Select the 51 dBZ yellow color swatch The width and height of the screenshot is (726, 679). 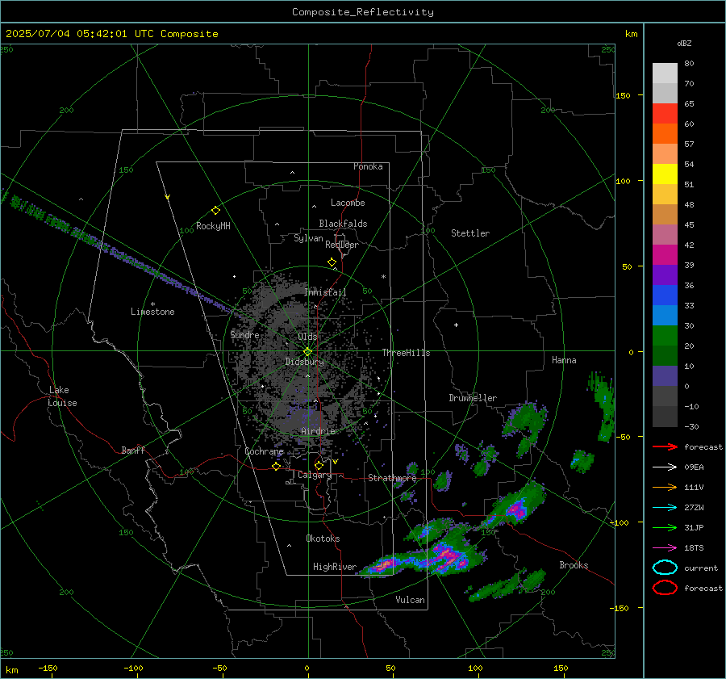click(x=665, y=174)
